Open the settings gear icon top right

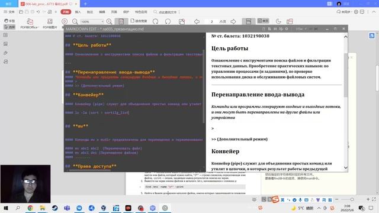coord(356,12)
